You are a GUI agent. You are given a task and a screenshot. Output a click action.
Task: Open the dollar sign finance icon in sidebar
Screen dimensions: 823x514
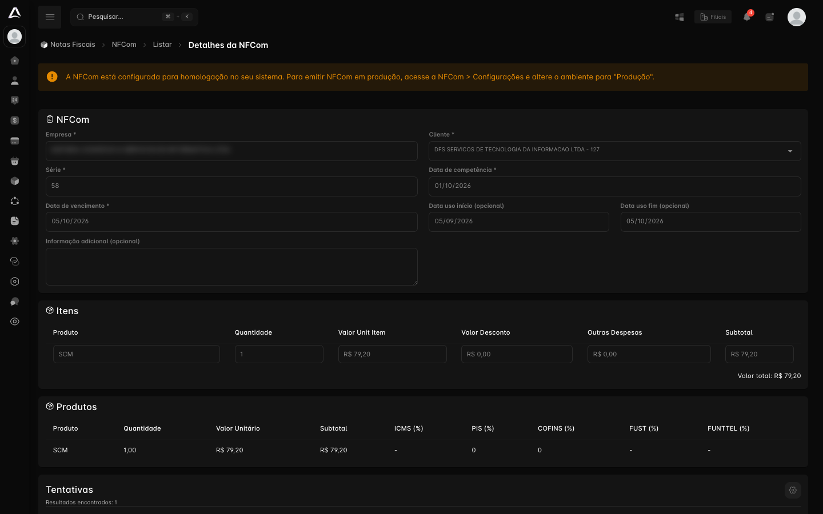15,121
